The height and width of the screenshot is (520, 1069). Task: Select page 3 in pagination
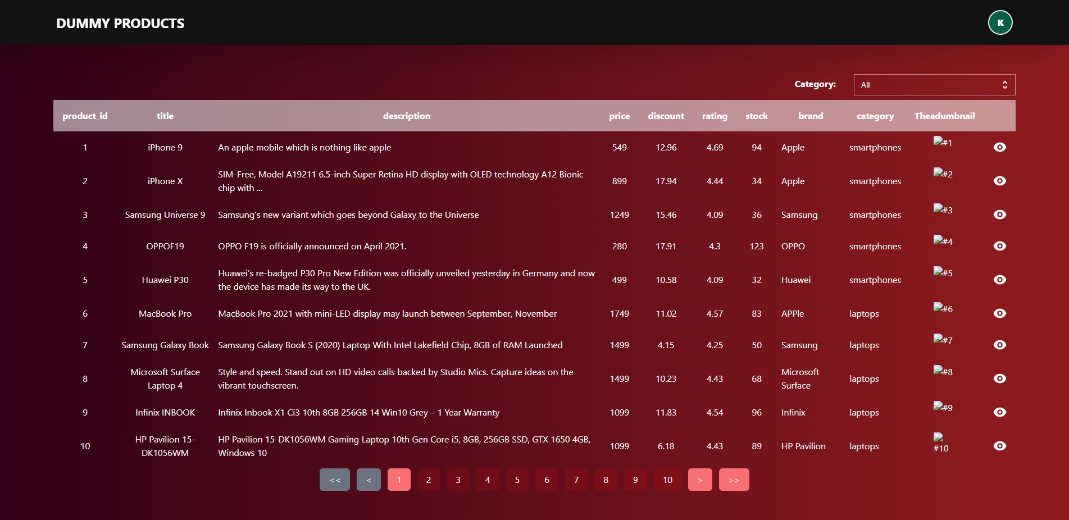click(x=458, y=480)
